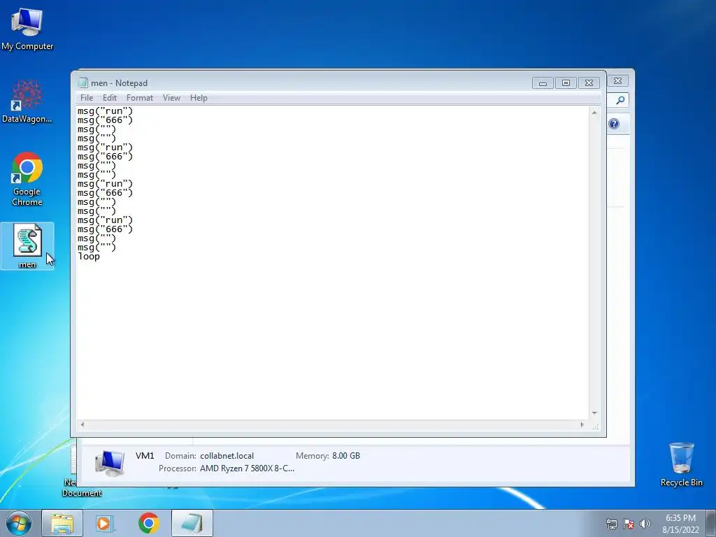Click the VM1 computer name label
This screenshot has height=537, width=716.
click(x=145, y=456)
